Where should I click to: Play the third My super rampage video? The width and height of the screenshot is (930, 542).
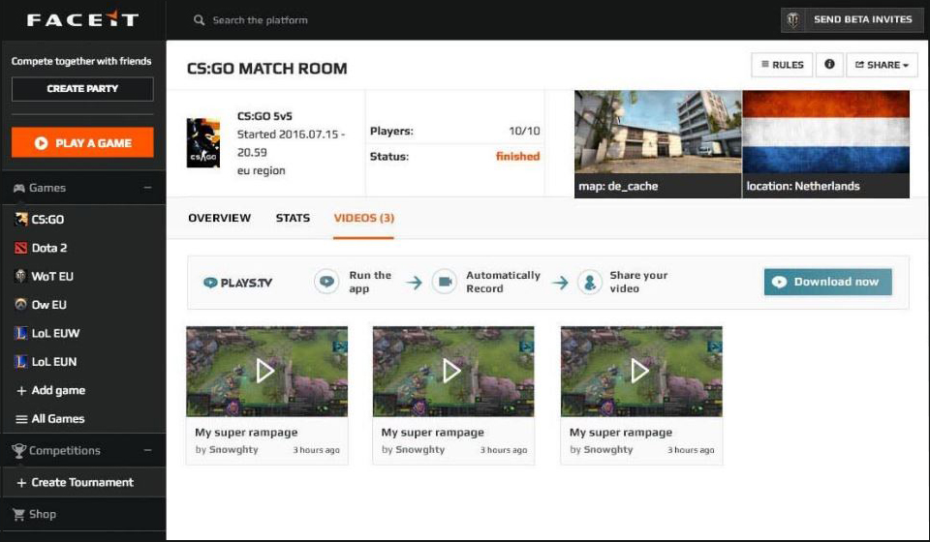click(641, 372)
